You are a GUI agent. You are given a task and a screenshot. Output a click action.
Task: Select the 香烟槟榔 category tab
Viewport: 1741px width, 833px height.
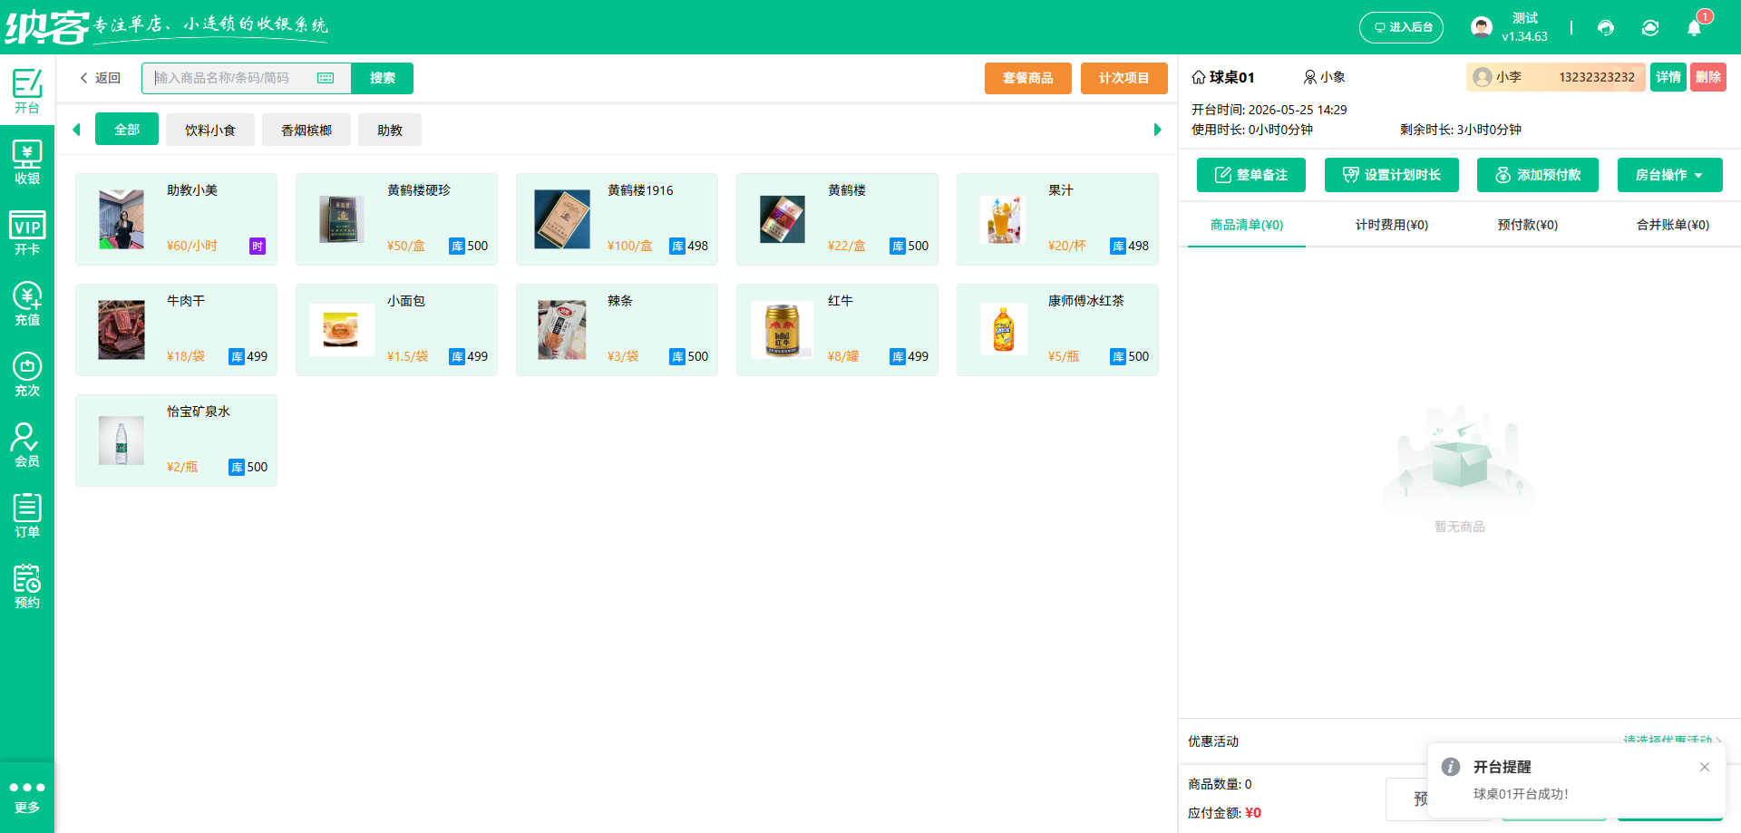306,130
